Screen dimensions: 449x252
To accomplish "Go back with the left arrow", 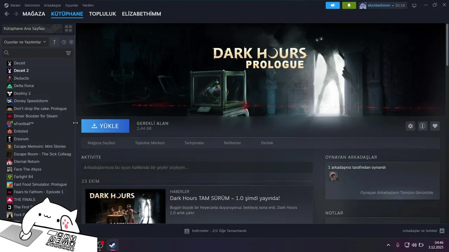I will point(7,14).
